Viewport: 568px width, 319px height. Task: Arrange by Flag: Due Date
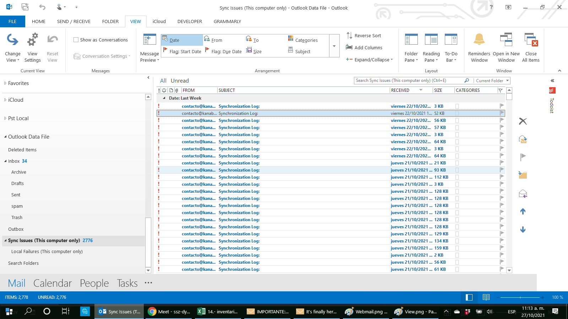coord(223,51)
